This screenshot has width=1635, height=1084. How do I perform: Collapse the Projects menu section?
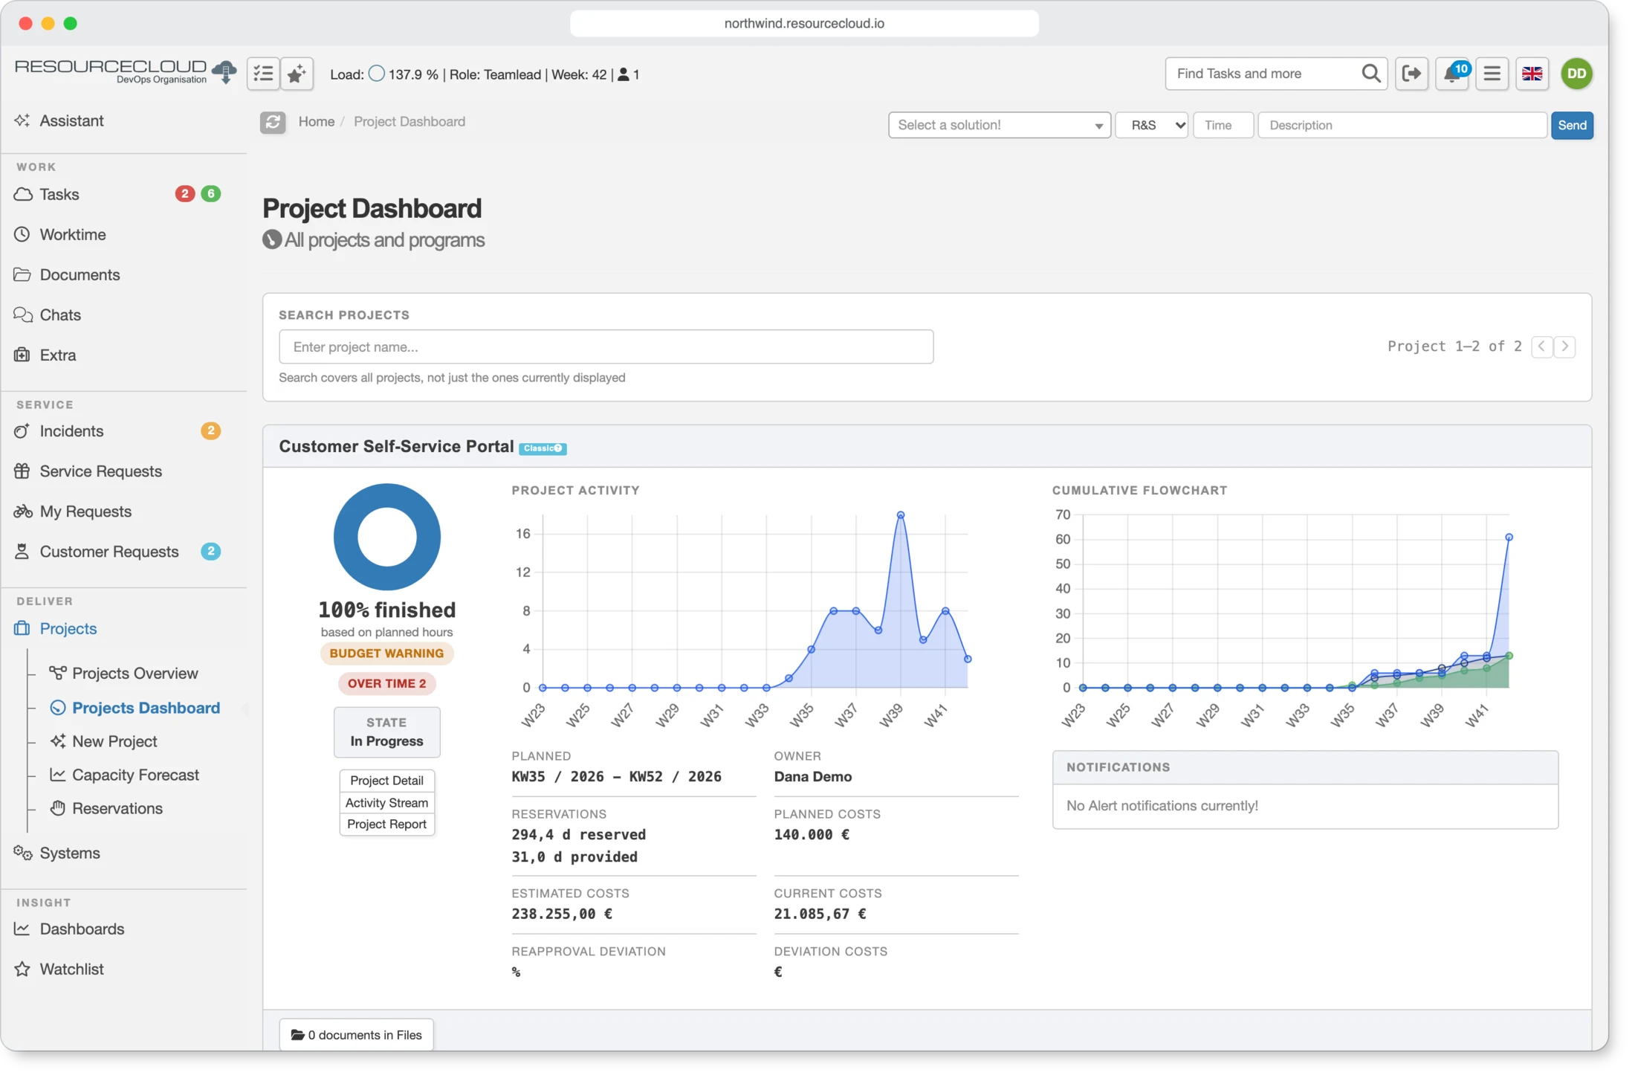68,629
